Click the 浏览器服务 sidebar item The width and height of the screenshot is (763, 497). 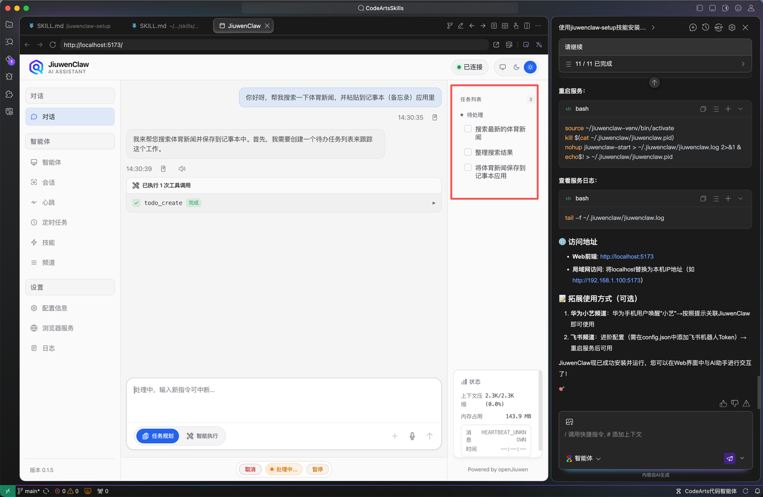pyautogui.click(x=70, y=328)
